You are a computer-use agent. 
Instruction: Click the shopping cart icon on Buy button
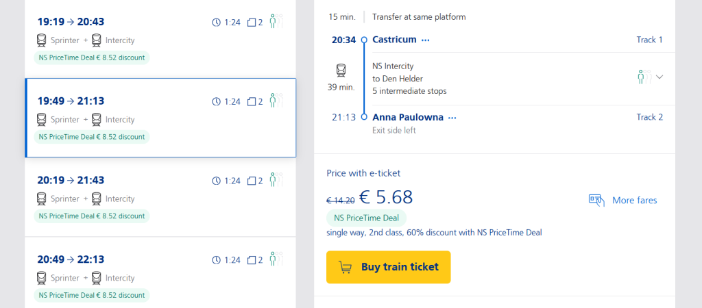(x=346, y=267)
